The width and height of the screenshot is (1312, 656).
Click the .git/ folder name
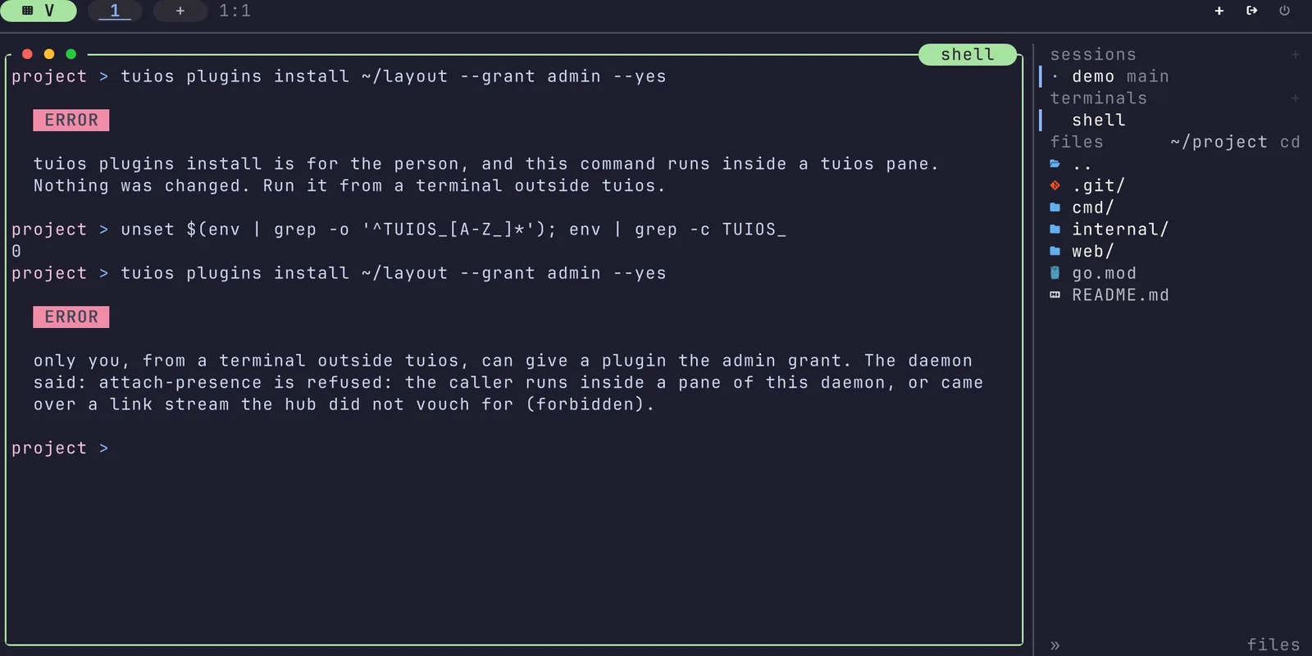click(x=1099, y=185)
